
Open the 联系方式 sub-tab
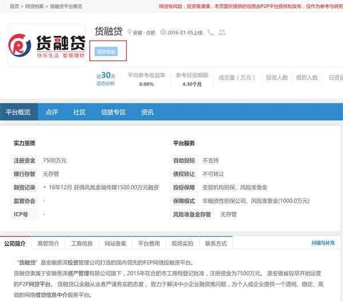point(216,243)
